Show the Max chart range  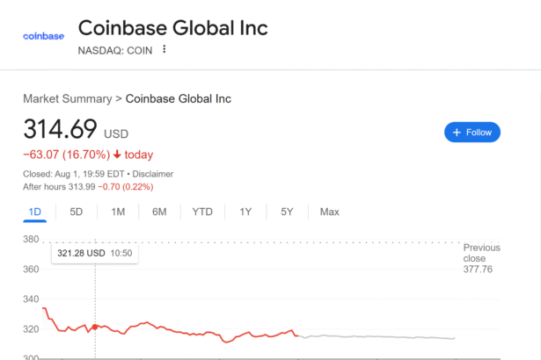tap(330, 212)
